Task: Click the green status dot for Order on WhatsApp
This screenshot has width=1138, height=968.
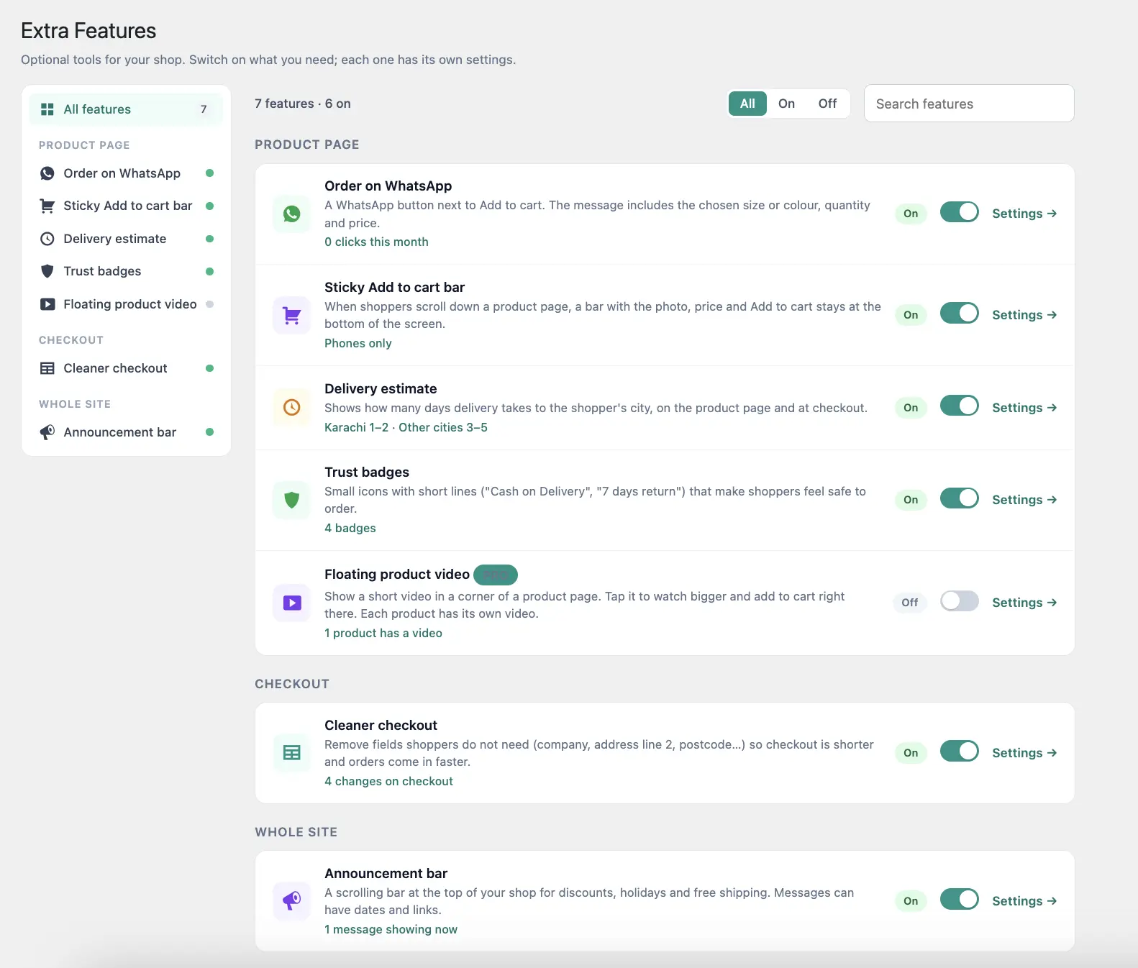Action: tap(210, 173)
